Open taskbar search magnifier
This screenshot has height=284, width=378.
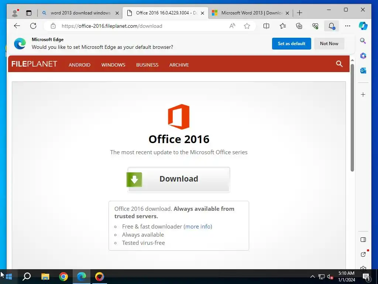[27, 277]
